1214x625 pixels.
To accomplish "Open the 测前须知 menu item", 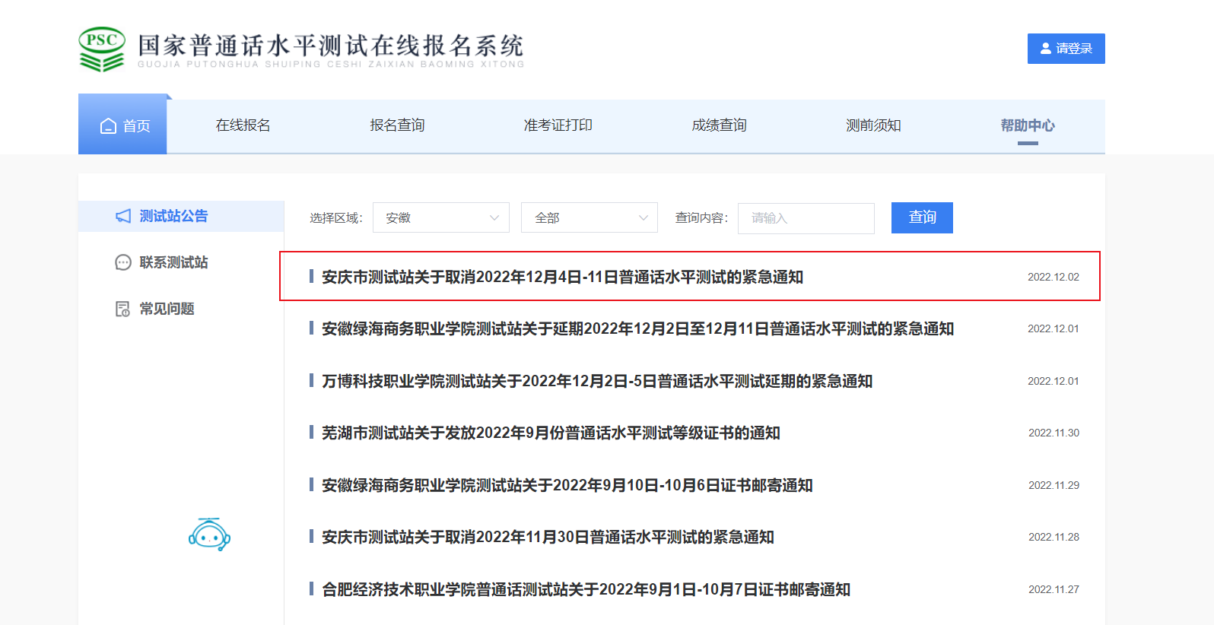I will [x=873, y=125].
